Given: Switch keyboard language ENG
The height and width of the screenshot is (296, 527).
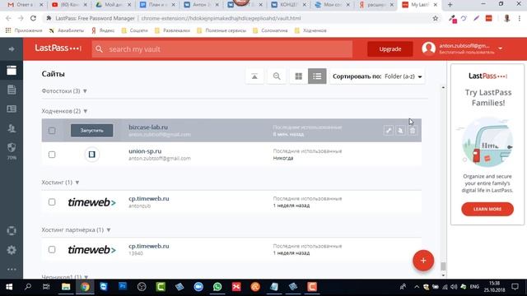Looking at the screenshot, I should pos(474,287).
